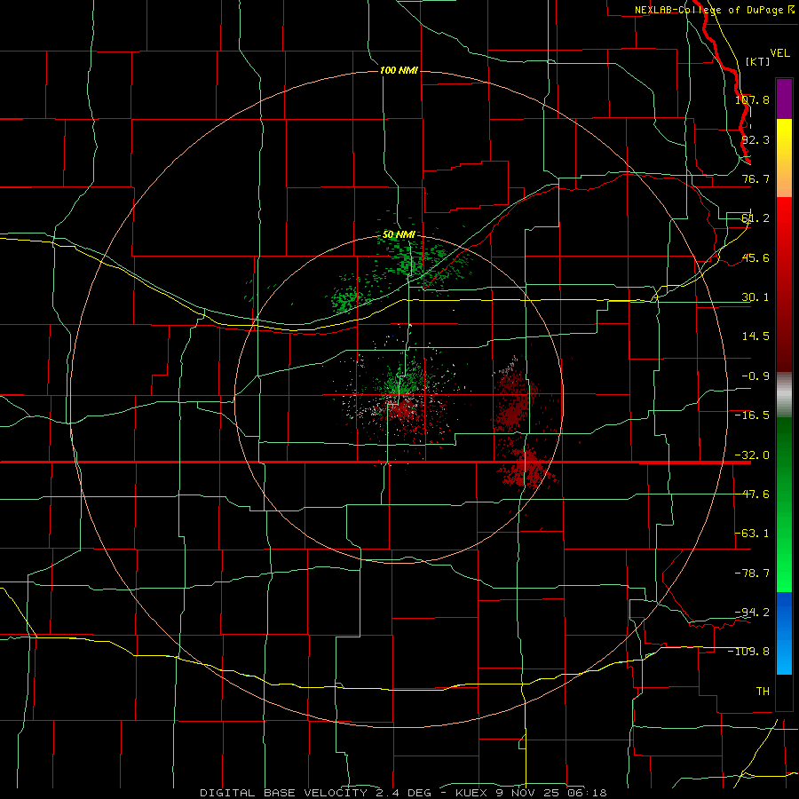
Task: Select the -94.2 legend value
Action: 752,612
